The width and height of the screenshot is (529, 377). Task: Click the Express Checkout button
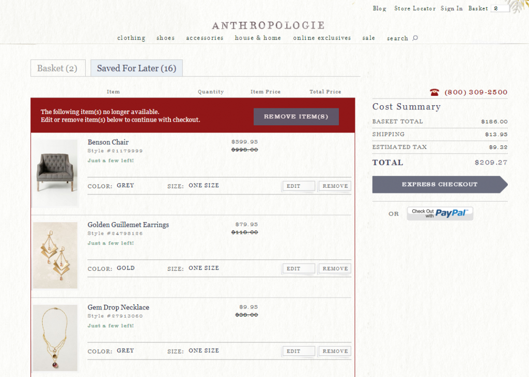point(440,184)
